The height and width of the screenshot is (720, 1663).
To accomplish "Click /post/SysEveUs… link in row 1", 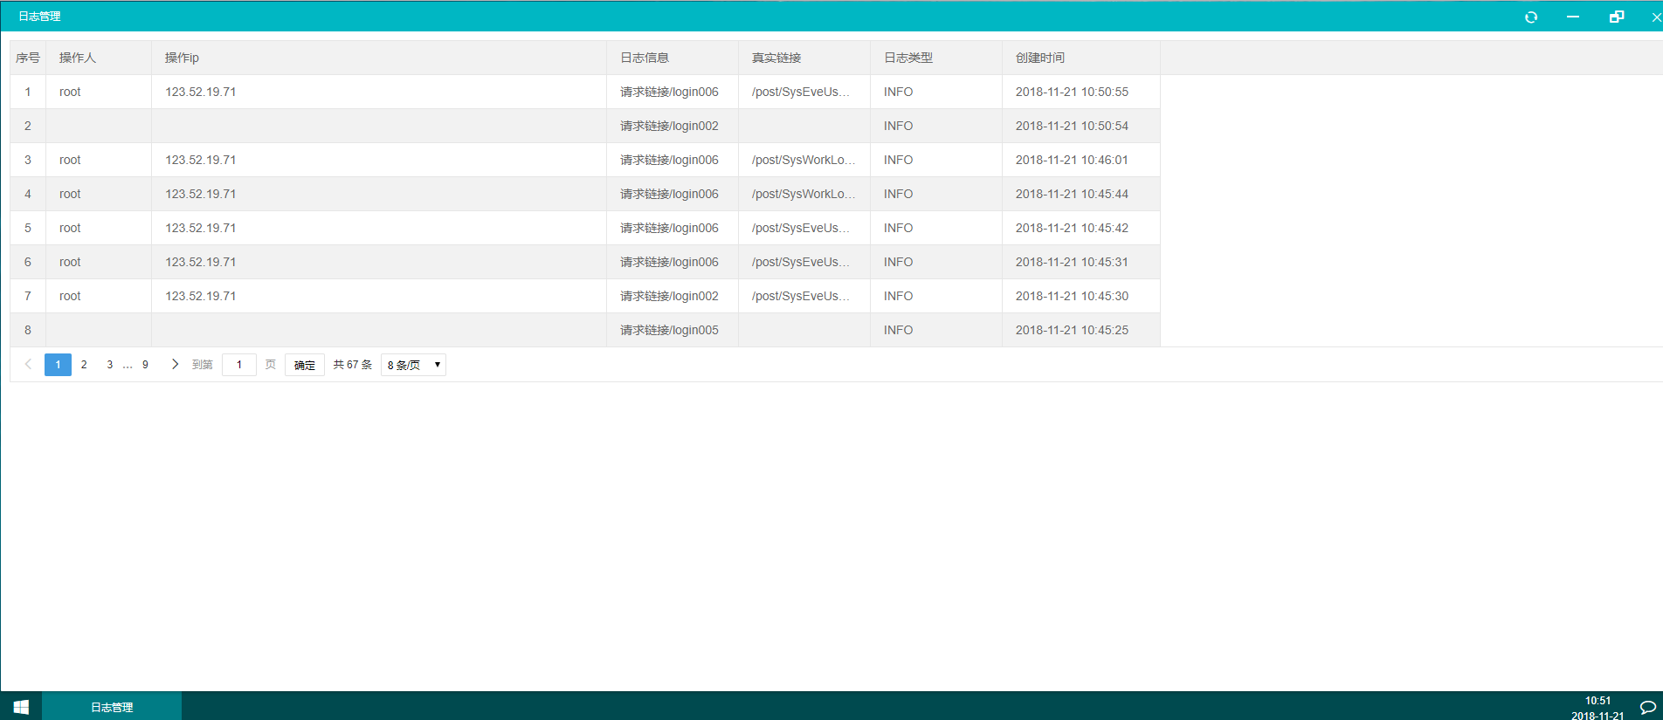I will coord(801,92).
